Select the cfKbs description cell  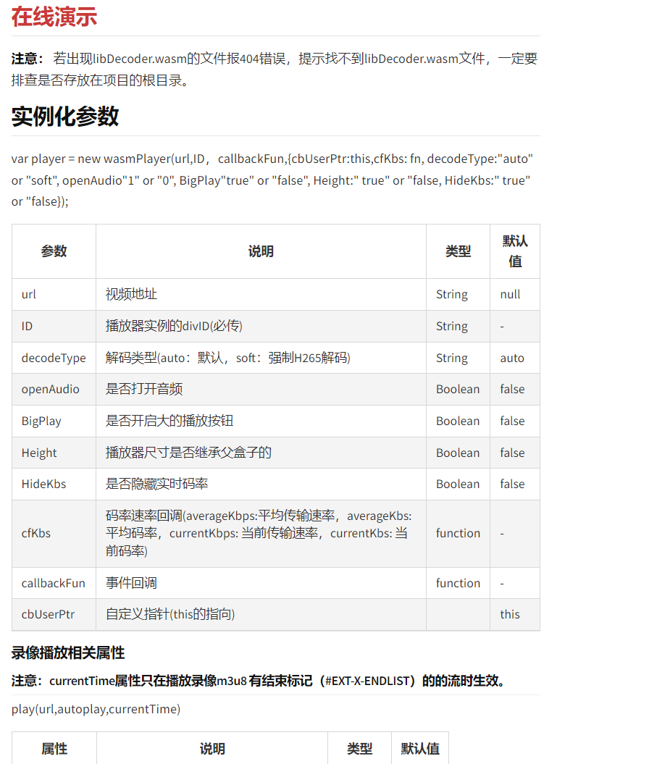point(262,533)
